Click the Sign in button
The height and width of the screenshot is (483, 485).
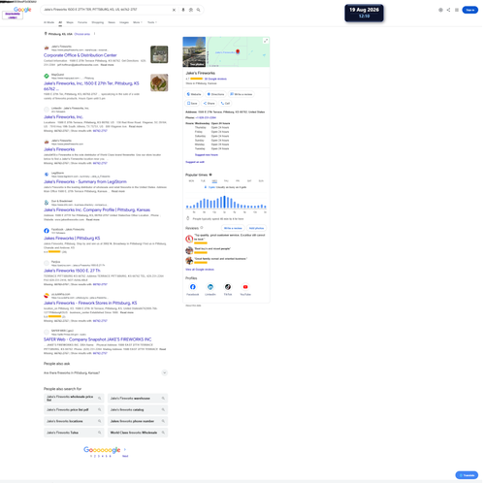pyautogui.click(x=469, y=10)
